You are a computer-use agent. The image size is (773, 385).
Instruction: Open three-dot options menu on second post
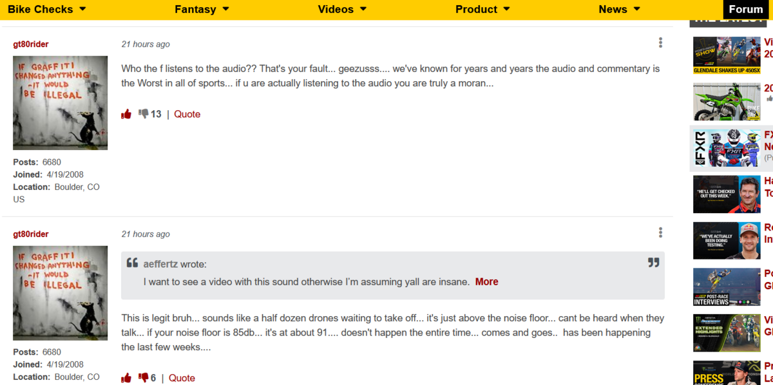pos(660,232)
